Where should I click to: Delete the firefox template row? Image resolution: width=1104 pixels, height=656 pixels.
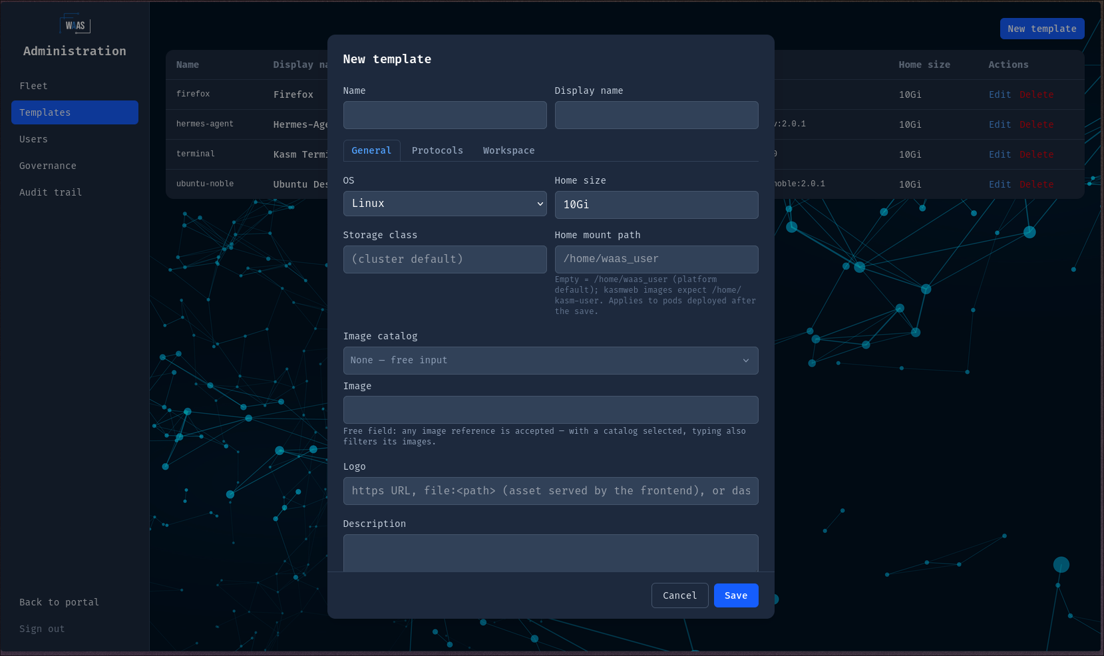coord(1036,94)
